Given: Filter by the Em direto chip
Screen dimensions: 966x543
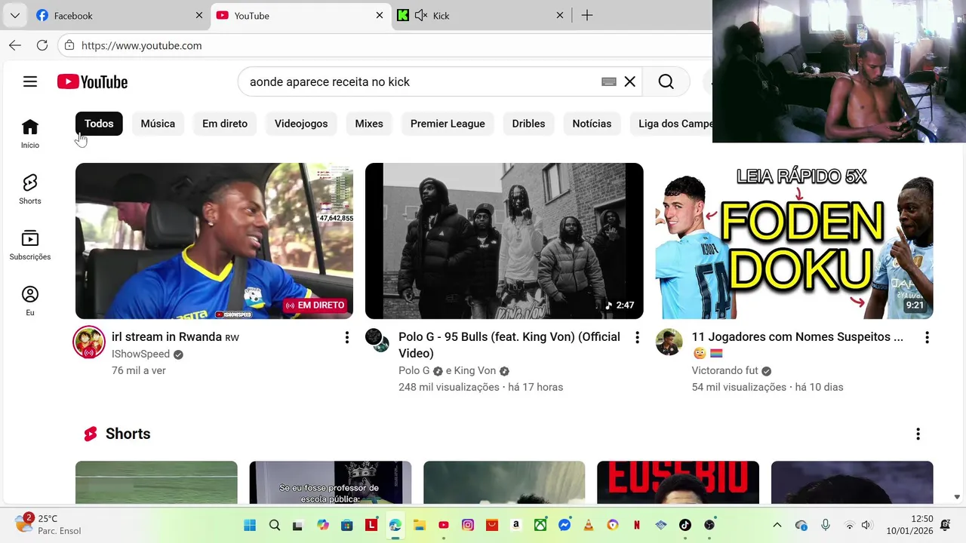Looking at the screenshot, I should coord(225,124).
